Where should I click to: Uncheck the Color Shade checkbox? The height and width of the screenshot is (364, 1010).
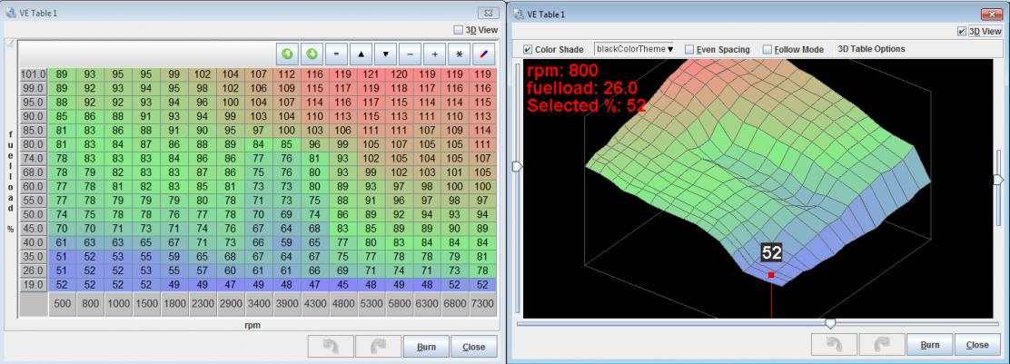coord(529,49)
